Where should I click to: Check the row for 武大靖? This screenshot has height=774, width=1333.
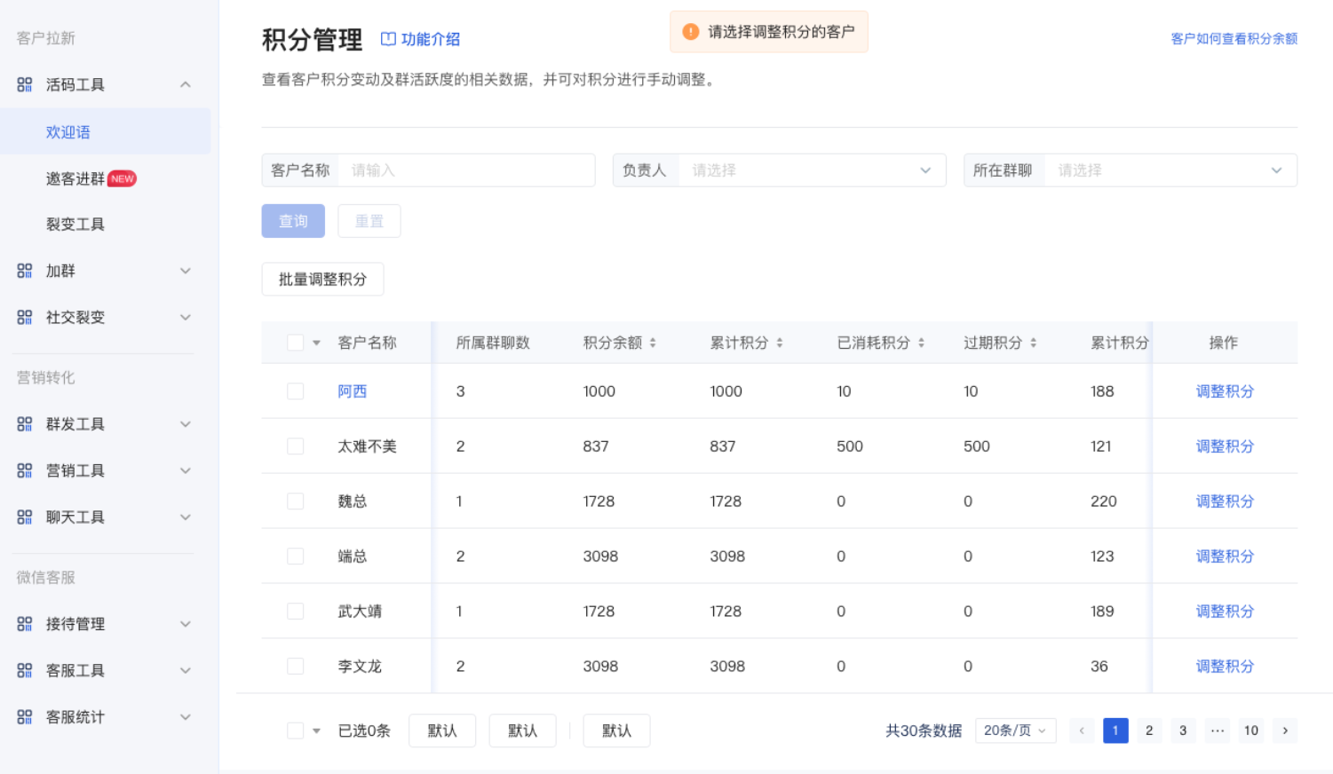point(296,612)
